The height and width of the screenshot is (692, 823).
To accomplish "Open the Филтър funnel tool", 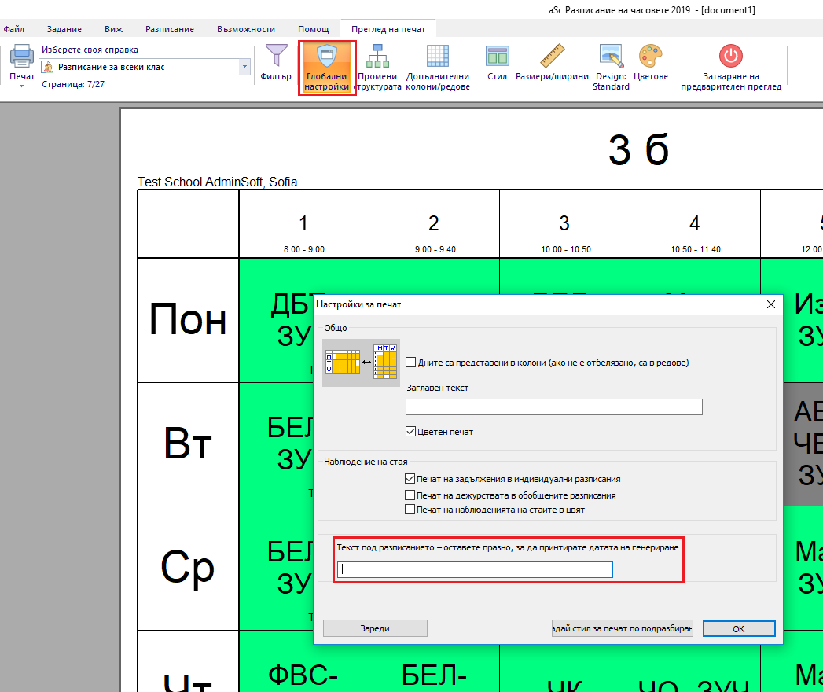I will pyautogui.click(x=276, y=57).
